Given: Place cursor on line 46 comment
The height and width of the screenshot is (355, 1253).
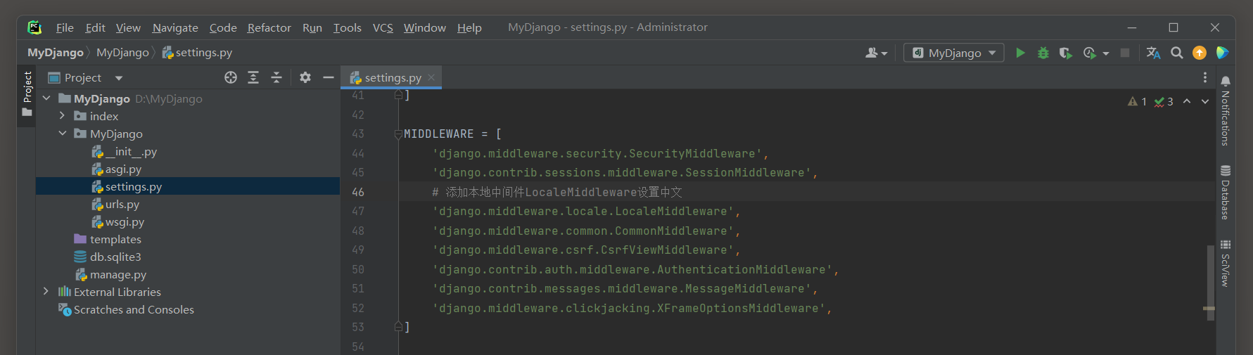Looking at the screenshot, I should click(x=556, y=192).
